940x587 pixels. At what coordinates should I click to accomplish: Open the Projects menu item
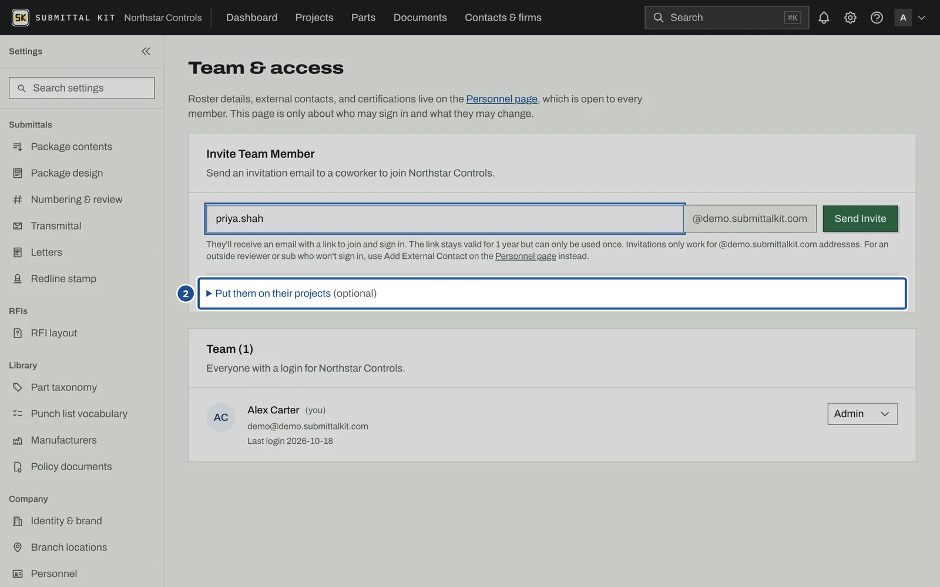point(314,18)
